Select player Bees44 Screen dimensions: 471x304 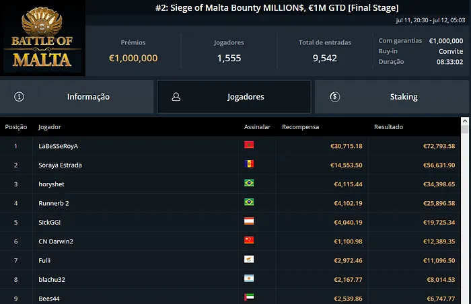click(49, 299)
